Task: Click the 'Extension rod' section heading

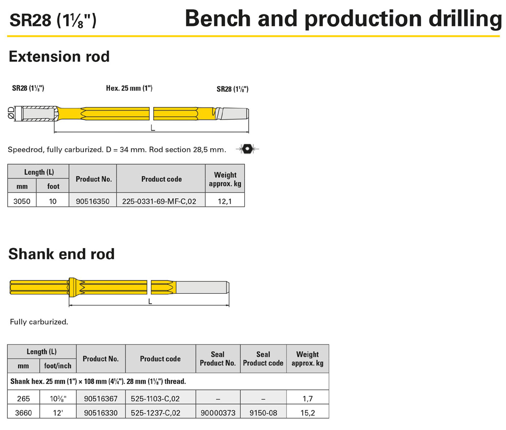Action: point(59,56)
